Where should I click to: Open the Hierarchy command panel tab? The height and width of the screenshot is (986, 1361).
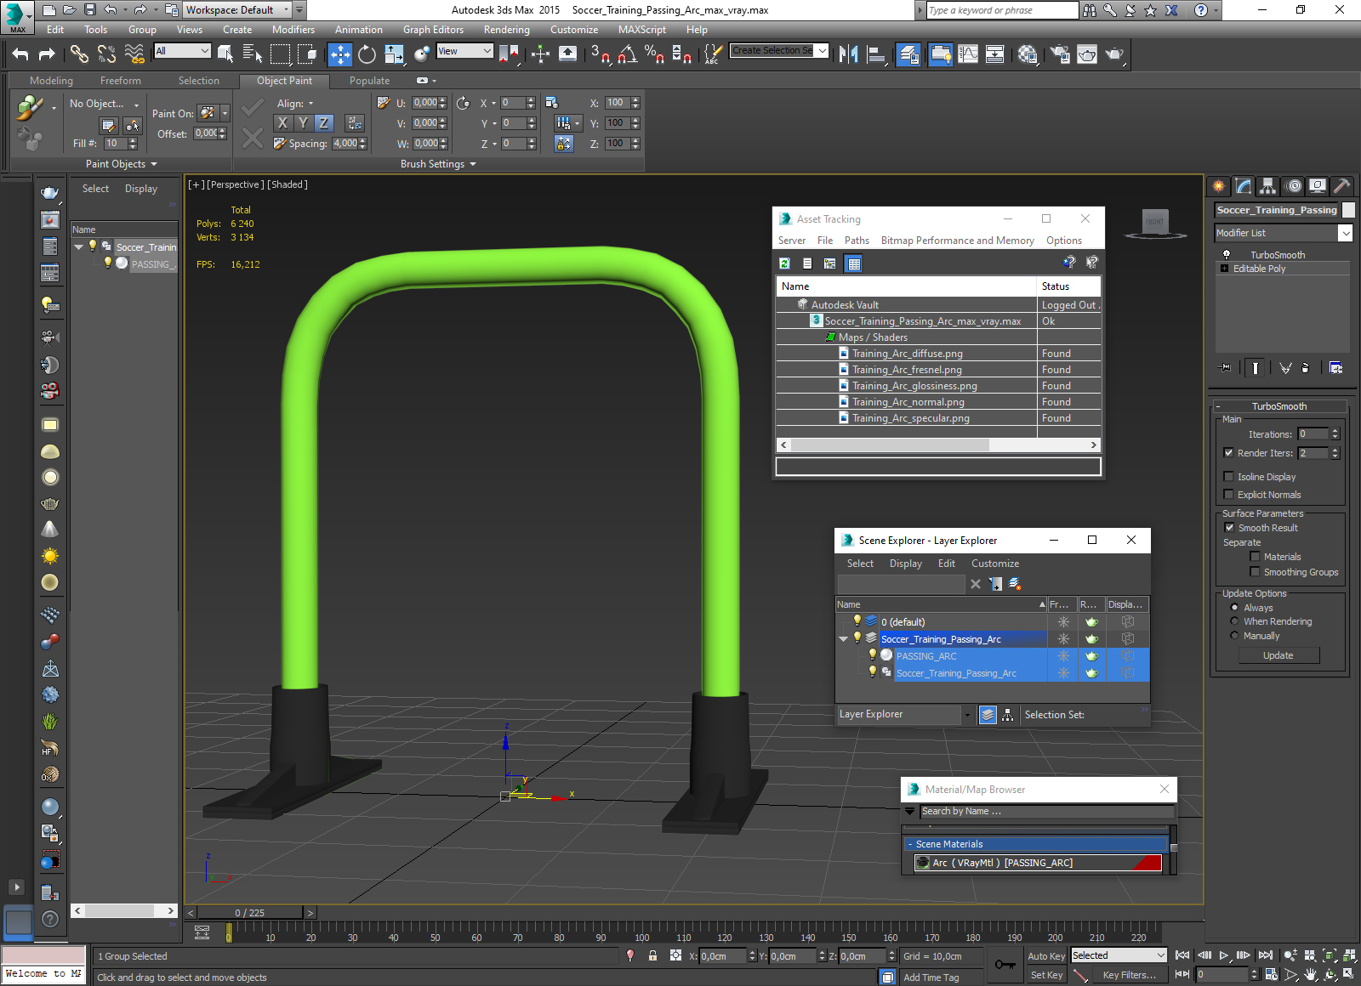1268,186
